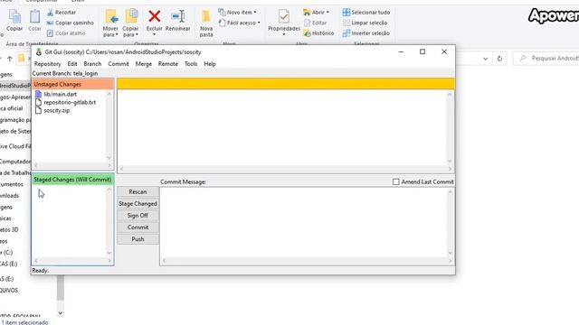Click the Push button
Image resolution: width=579 pixels, height=325 pixels.
pyautogui.click(x=138, y=239)
